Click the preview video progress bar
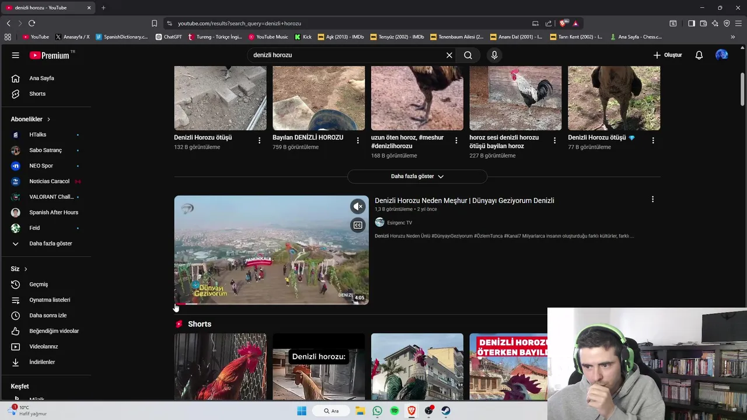Image resolution: width=747 pixels, height=420 pixels. click(271, 303)
